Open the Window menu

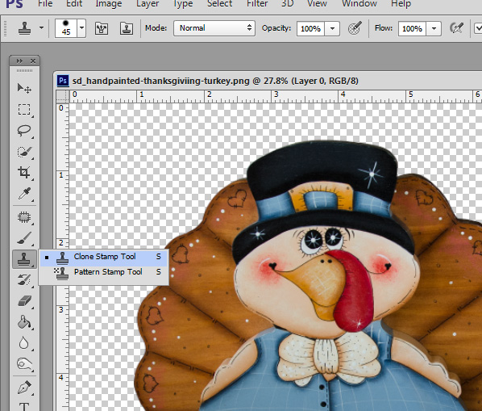click(359, 4)
